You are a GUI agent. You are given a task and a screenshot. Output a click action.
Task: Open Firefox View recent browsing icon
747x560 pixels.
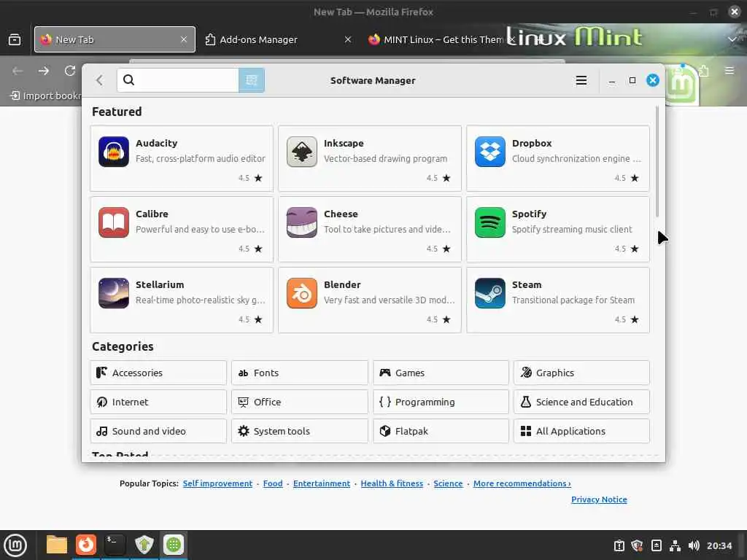pyautogui.click(x=15, y=39)
